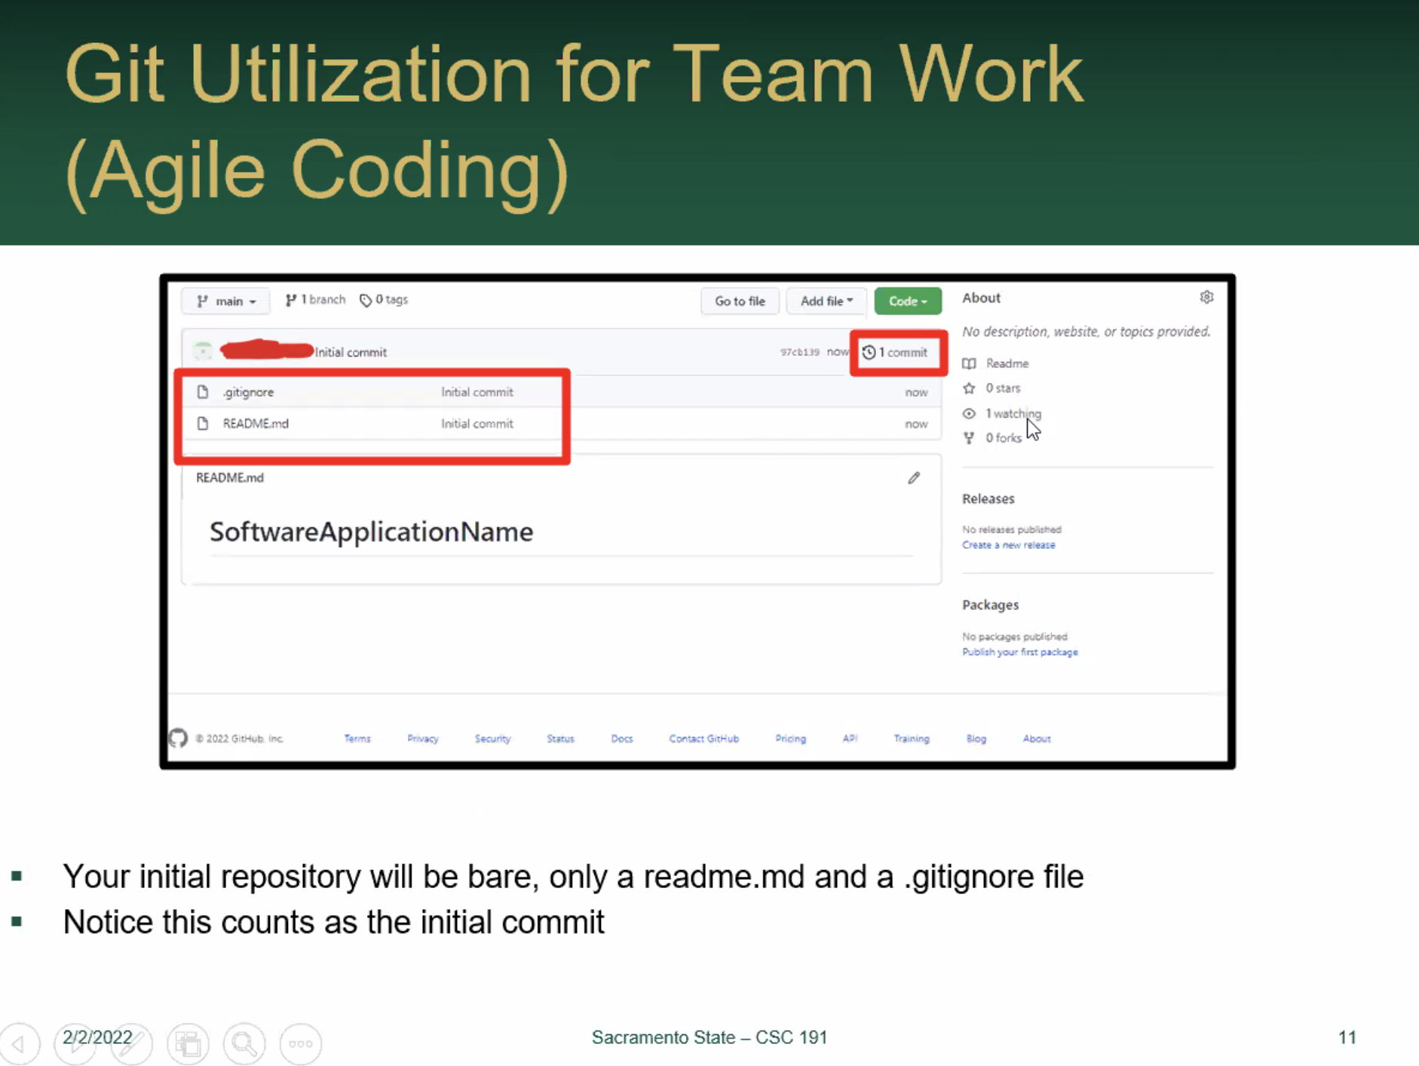Open commit hash 97cb139
Image resolution: width=1419 pixels, height=1066 pixels.
pos(799,352)
